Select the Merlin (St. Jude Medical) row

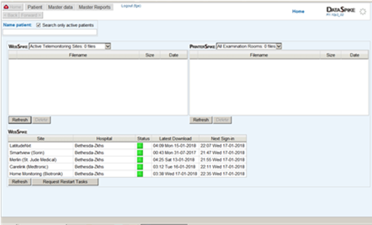click(x=127, y=160)
